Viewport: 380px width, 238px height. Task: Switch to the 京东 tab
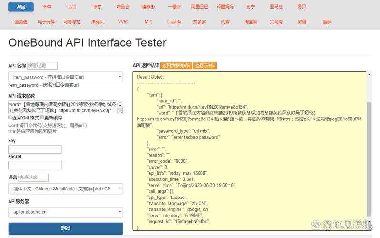coord(98,7)
